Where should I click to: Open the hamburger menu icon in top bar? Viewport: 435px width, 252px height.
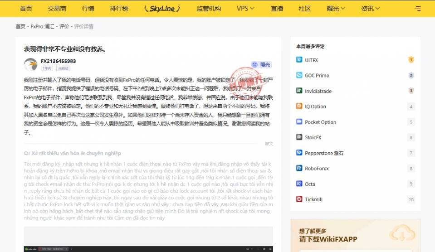click(x=417, y=9)
